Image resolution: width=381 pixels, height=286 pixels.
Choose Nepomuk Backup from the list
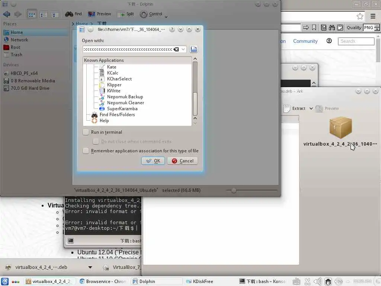tap(125, 97)
